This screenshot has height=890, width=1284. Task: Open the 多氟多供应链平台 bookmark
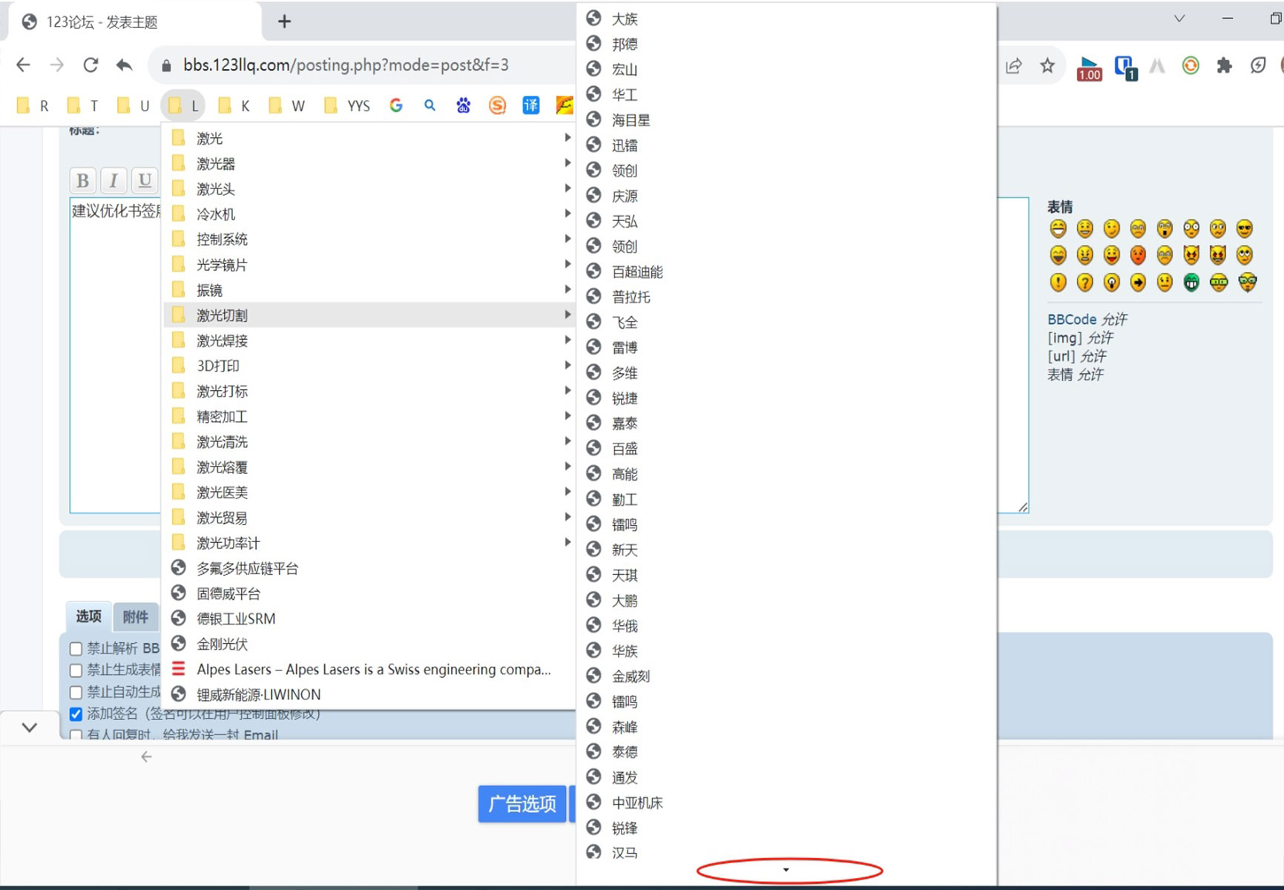pos(369,568)
